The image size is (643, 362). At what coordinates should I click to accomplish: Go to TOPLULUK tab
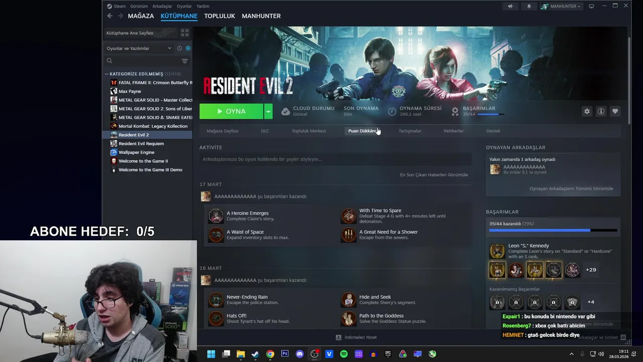click(220, 16)
